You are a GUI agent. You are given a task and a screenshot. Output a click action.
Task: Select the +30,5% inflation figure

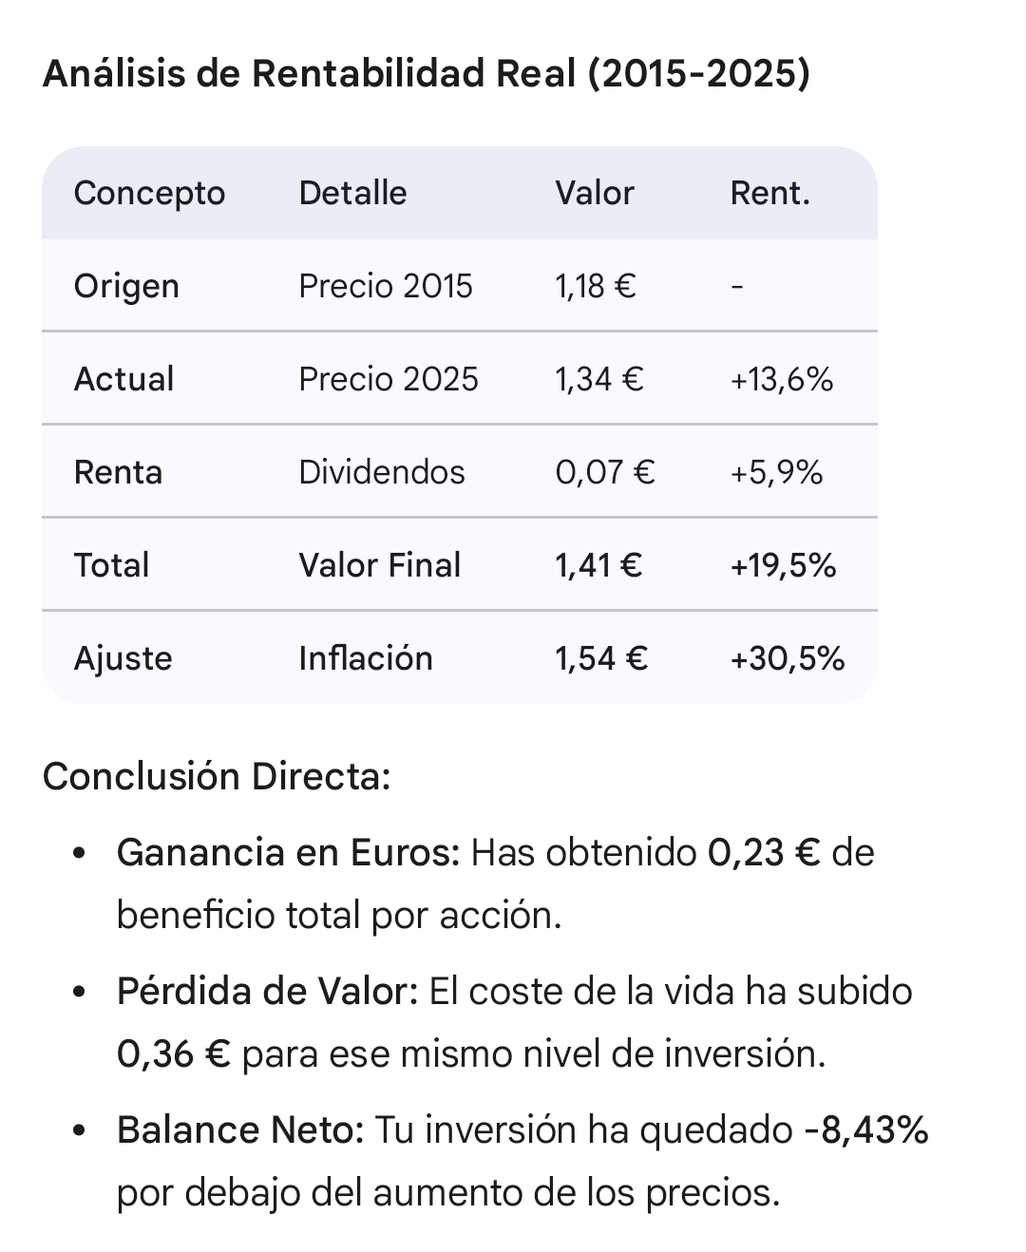tap(787, 658)
